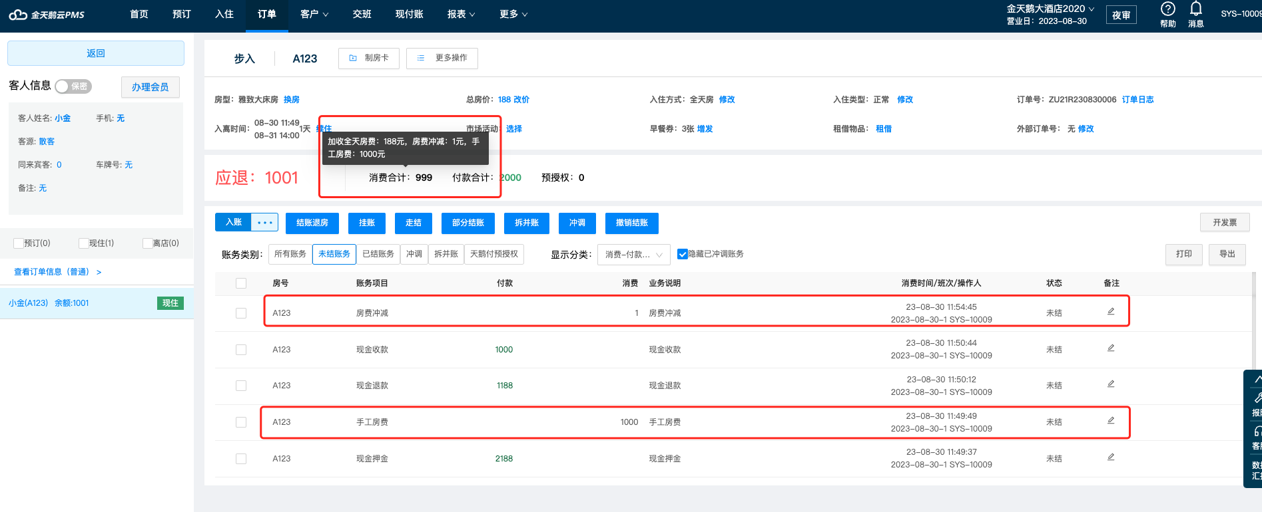Click 增发 breakfast coupon link

[x=705, y=129]
